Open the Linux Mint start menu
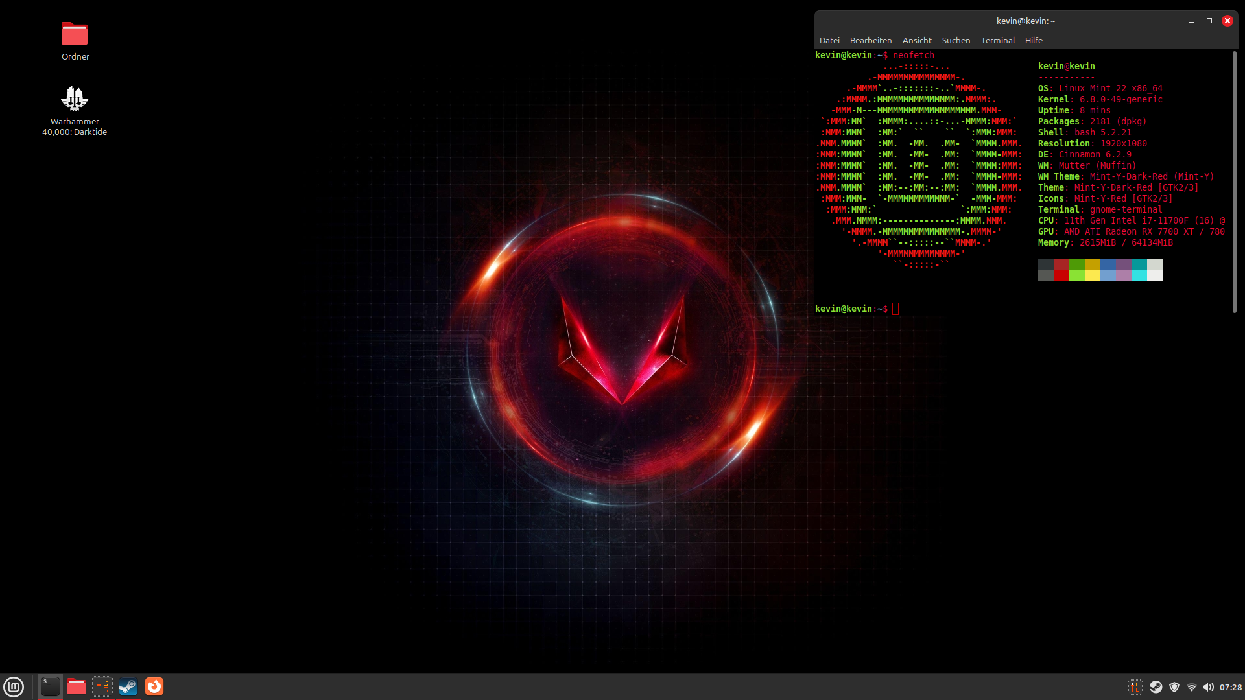The height and width of the screenshot is (700, 1245). tap(14, 686)
